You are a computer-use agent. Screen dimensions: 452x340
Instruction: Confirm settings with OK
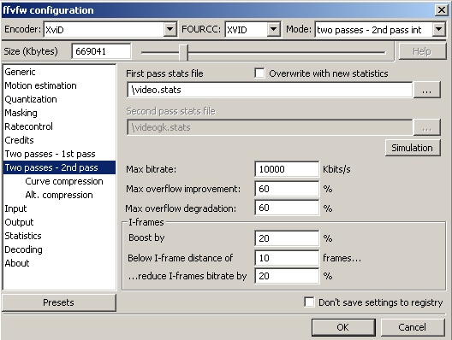(x=343, y=327)
